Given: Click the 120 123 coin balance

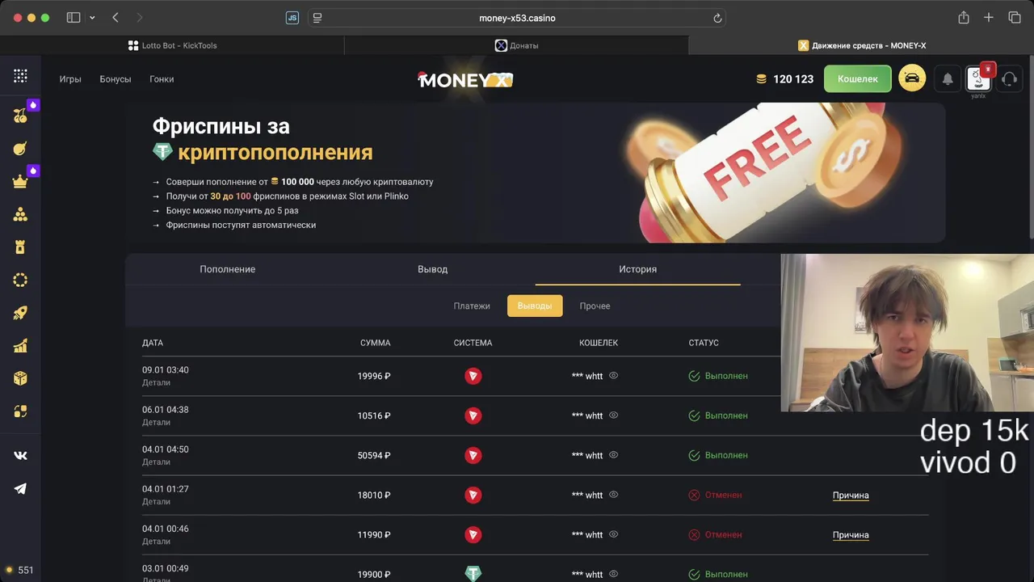Looking at the screenshot, I should coord(784,79).
